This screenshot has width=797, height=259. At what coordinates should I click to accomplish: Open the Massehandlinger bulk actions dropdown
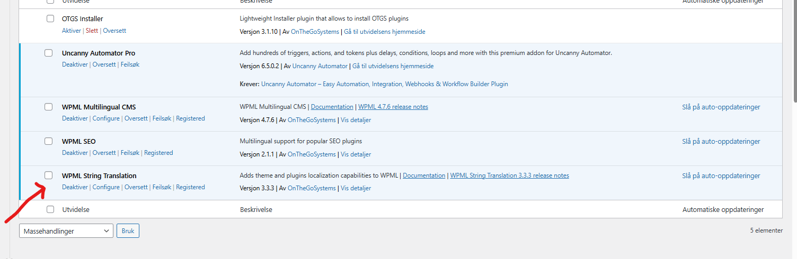66,231
